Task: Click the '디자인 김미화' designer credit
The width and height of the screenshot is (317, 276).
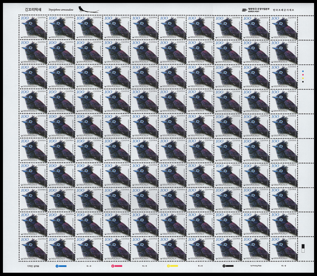Action: [x=33, y=266]
